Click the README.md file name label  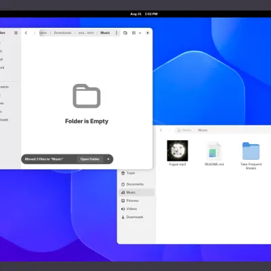click(214, 164)
